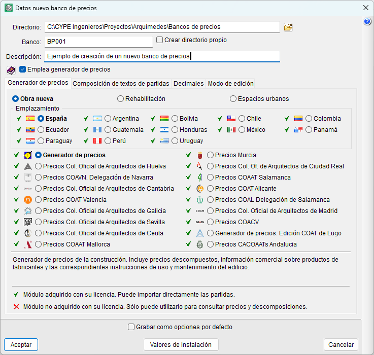Click the blue help question mark icon

367,21
